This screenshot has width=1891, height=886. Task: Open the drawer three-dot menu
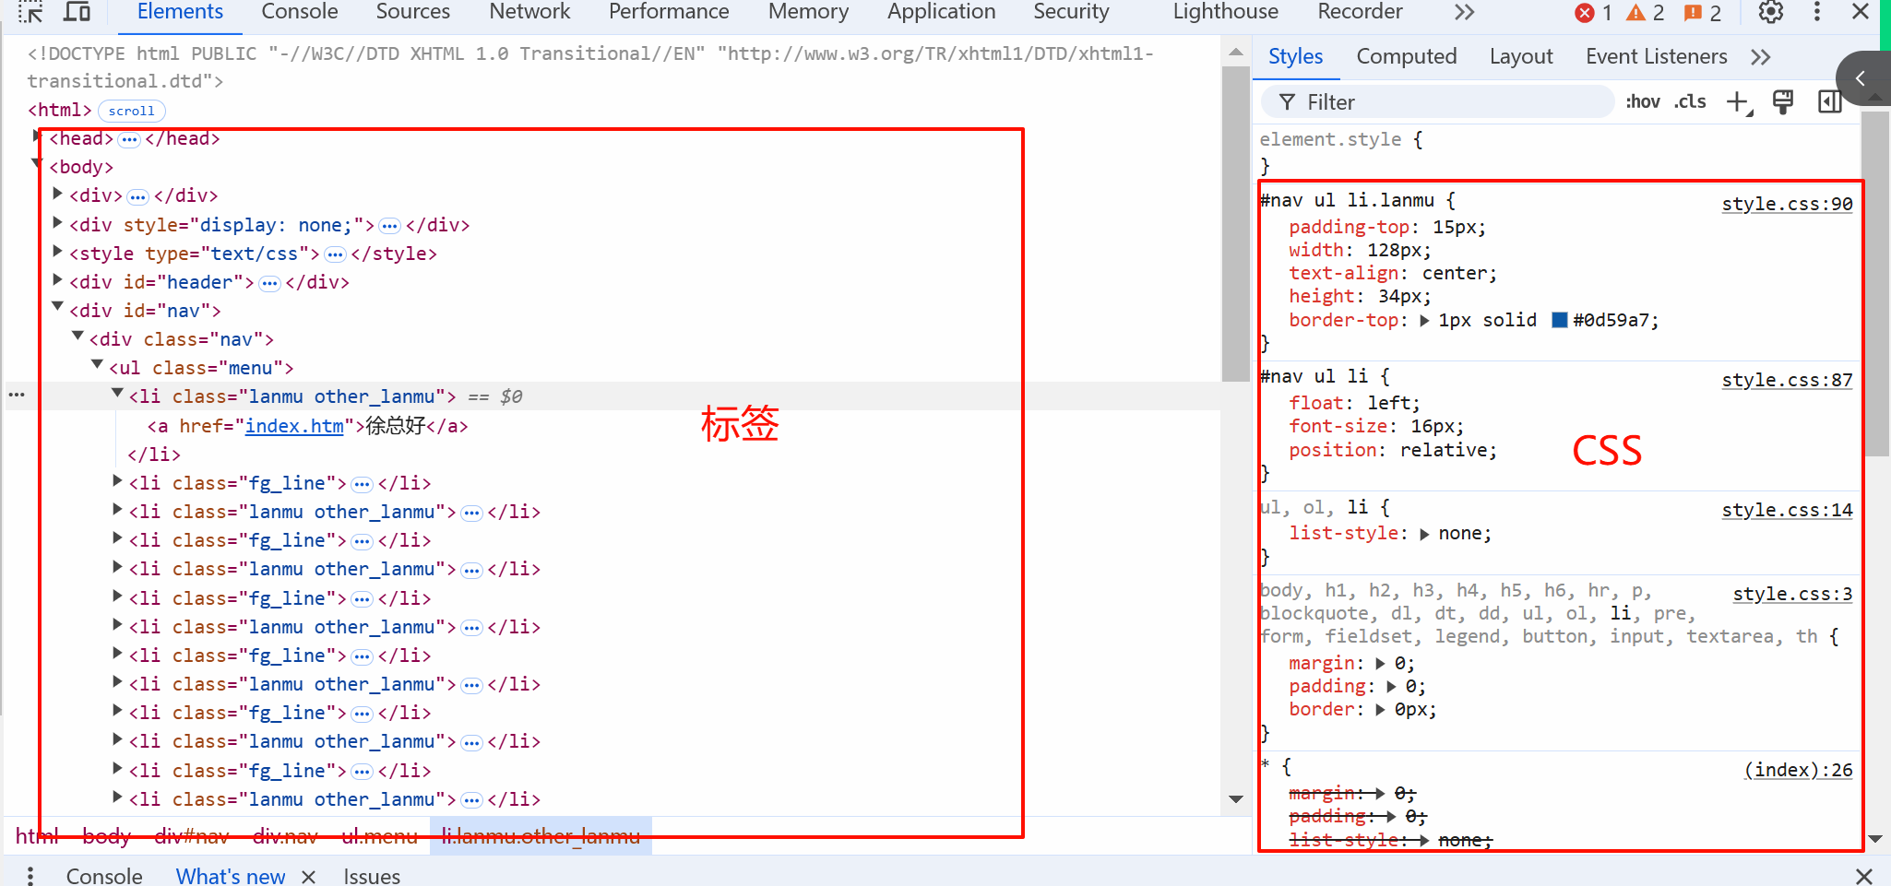coord(30,875)
